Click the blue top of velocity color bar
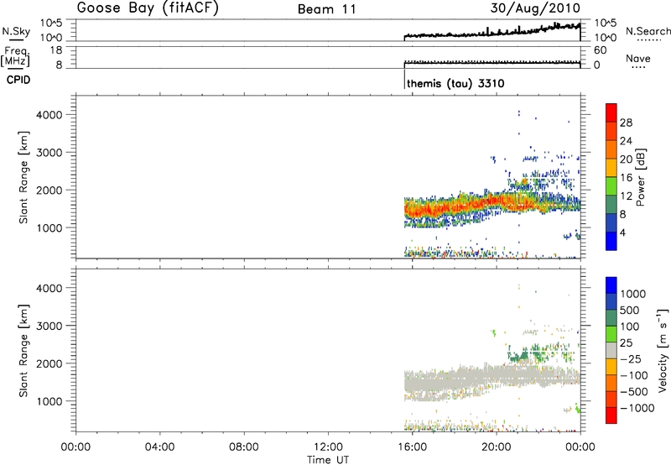This screenshot has width=671, height=465. pyautogui.click(x=611, y=285)
